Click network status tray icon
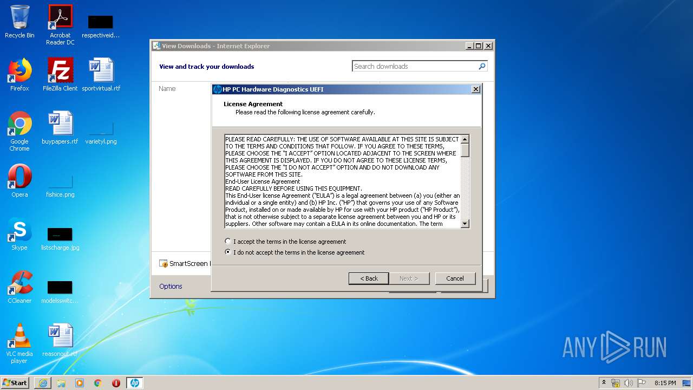This screenshot has height=390, width=693. 616,383
